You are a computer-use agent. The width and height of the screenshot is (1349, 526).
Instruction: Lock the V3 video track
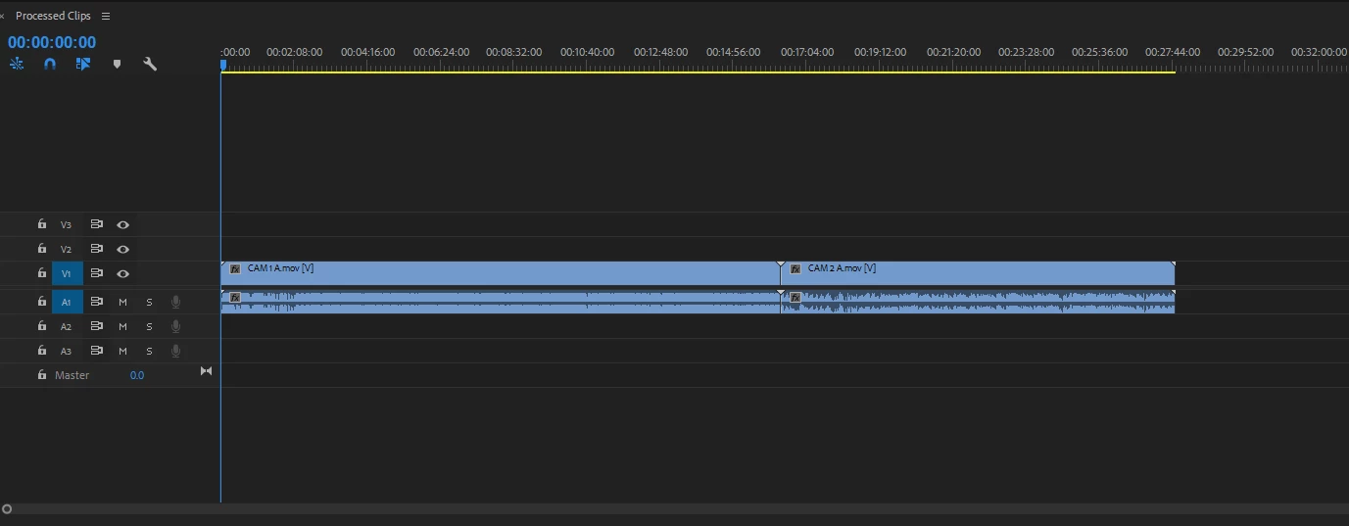41,224
